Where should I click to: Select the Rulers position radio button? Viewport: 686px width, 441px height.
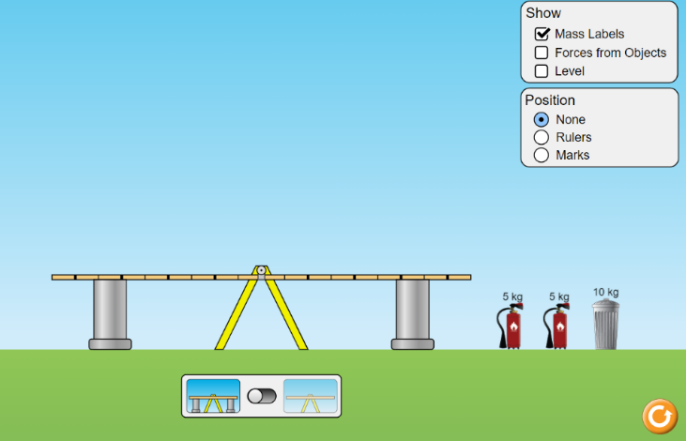pos(541,137)
